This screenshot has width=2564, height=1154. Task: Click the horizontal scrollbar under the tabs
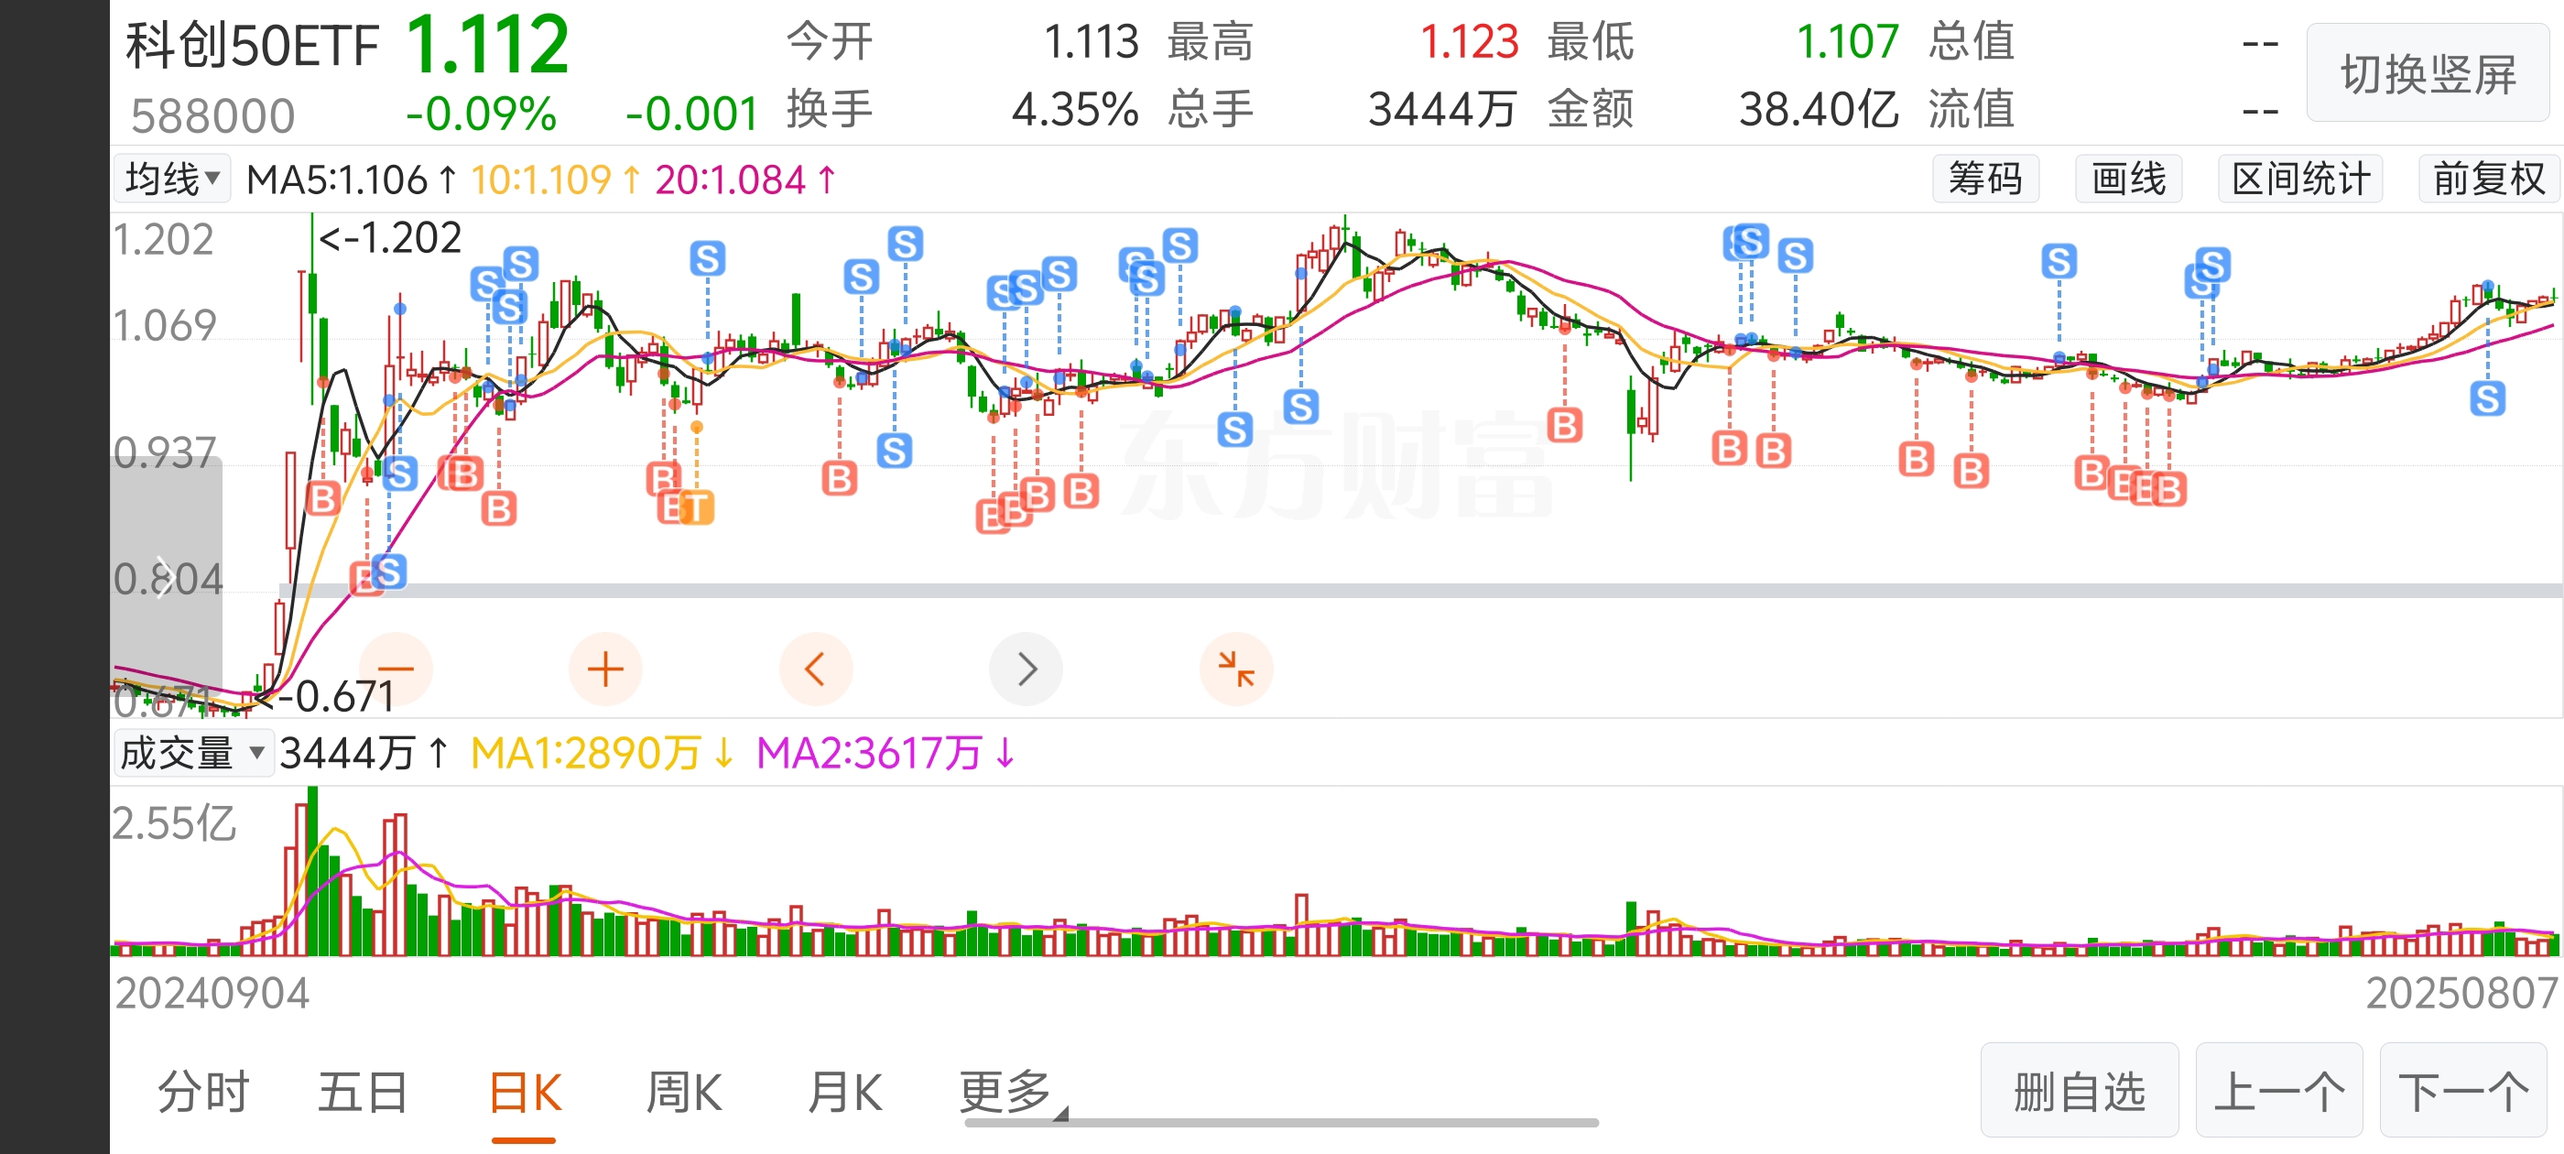[x=1281, y=1123]
